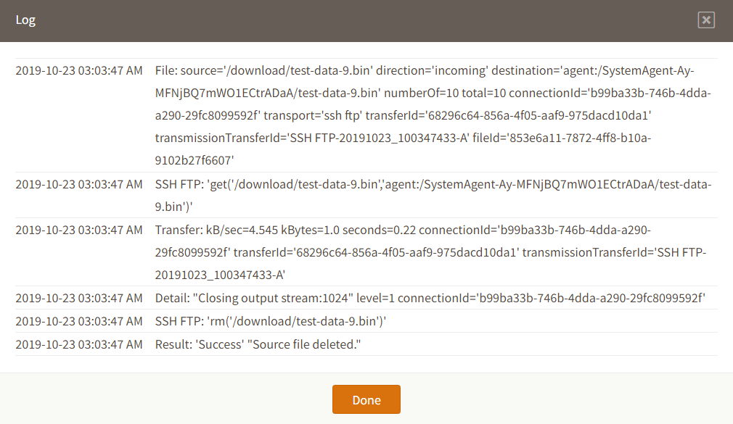The width and height of the screenshot is (733, 424).
Task: Click the Done button
Action: coord(366,400)
